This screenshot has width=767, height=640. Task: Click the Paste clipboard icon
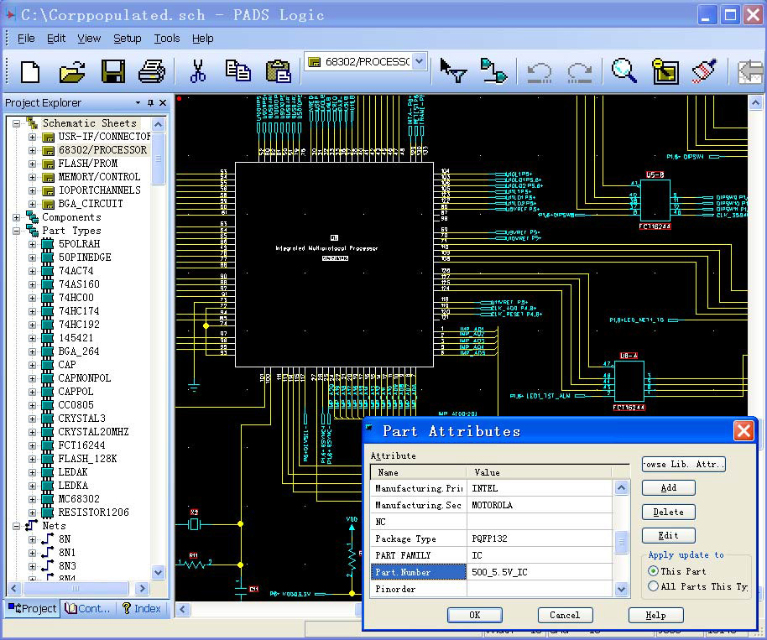[x=277, y=71]
